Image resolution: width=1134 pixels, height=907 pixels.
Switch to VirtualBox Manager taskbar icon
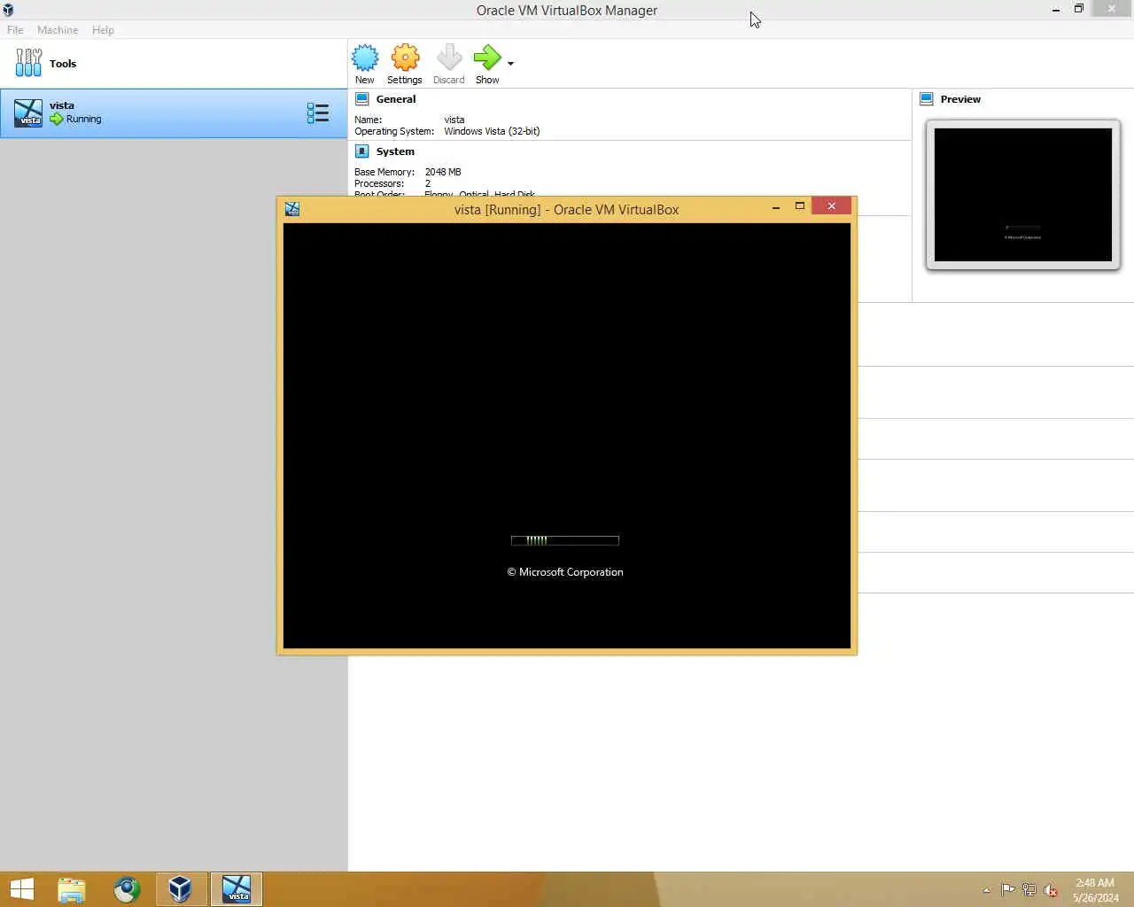coord(181,889)
